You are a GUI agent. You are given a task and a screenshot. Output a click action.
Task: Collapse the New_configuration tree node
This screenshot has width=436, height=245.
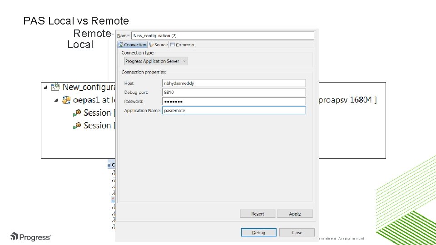click(45, 88)
